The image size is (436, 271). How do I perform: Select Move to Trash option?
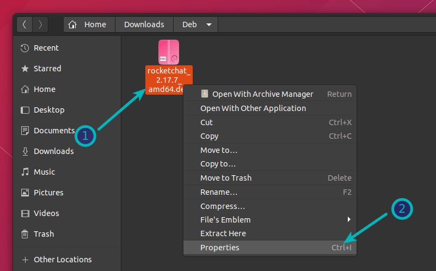point(225,178)
